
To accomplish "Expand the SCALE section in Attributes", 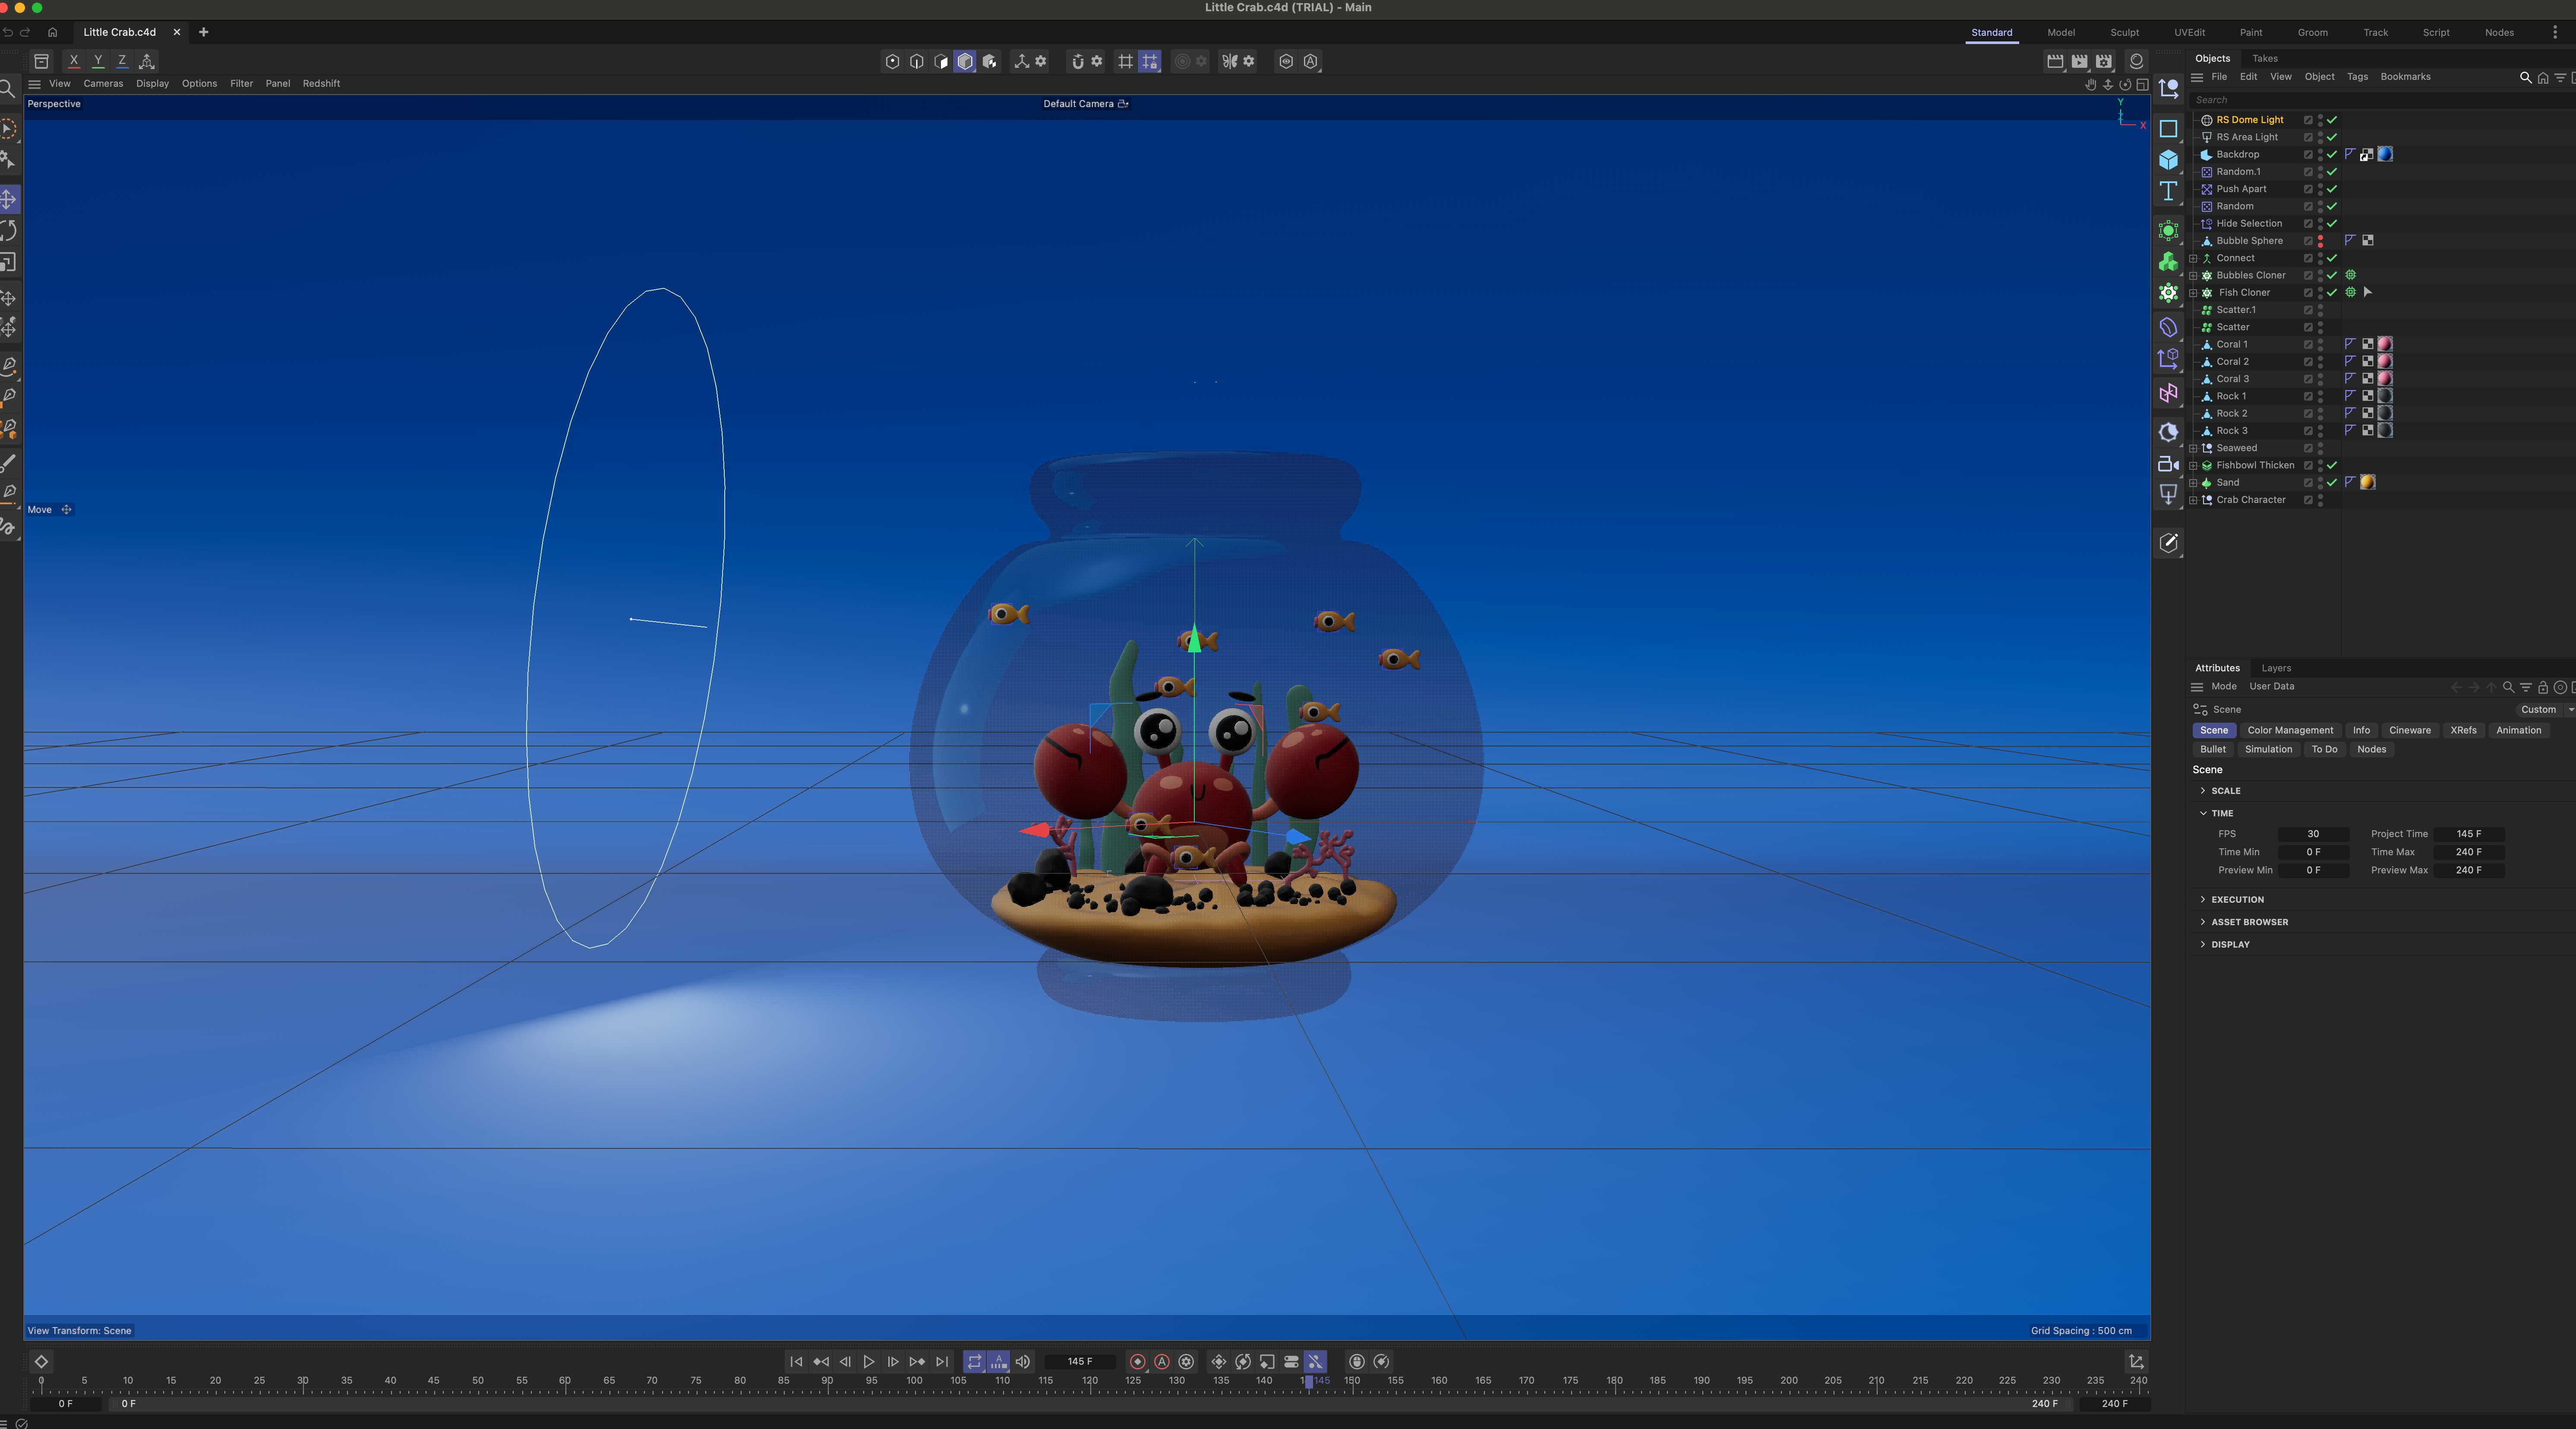I will click(x=2203, y=791).
